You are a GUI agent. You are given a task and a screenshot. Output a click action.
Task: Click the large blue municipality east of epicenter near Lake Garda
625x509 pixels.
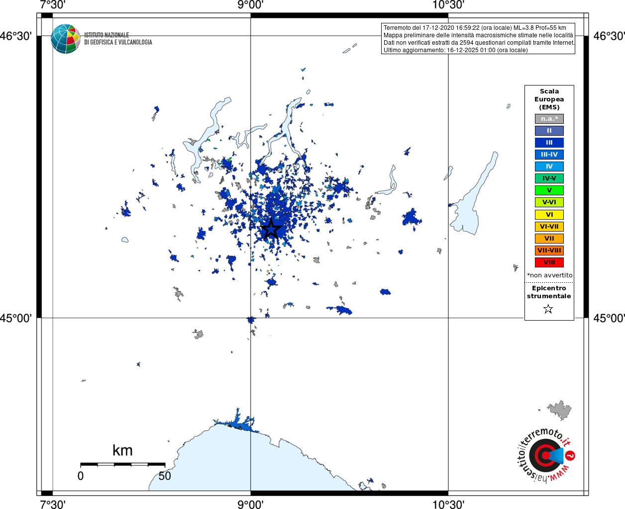pos(411,218)
